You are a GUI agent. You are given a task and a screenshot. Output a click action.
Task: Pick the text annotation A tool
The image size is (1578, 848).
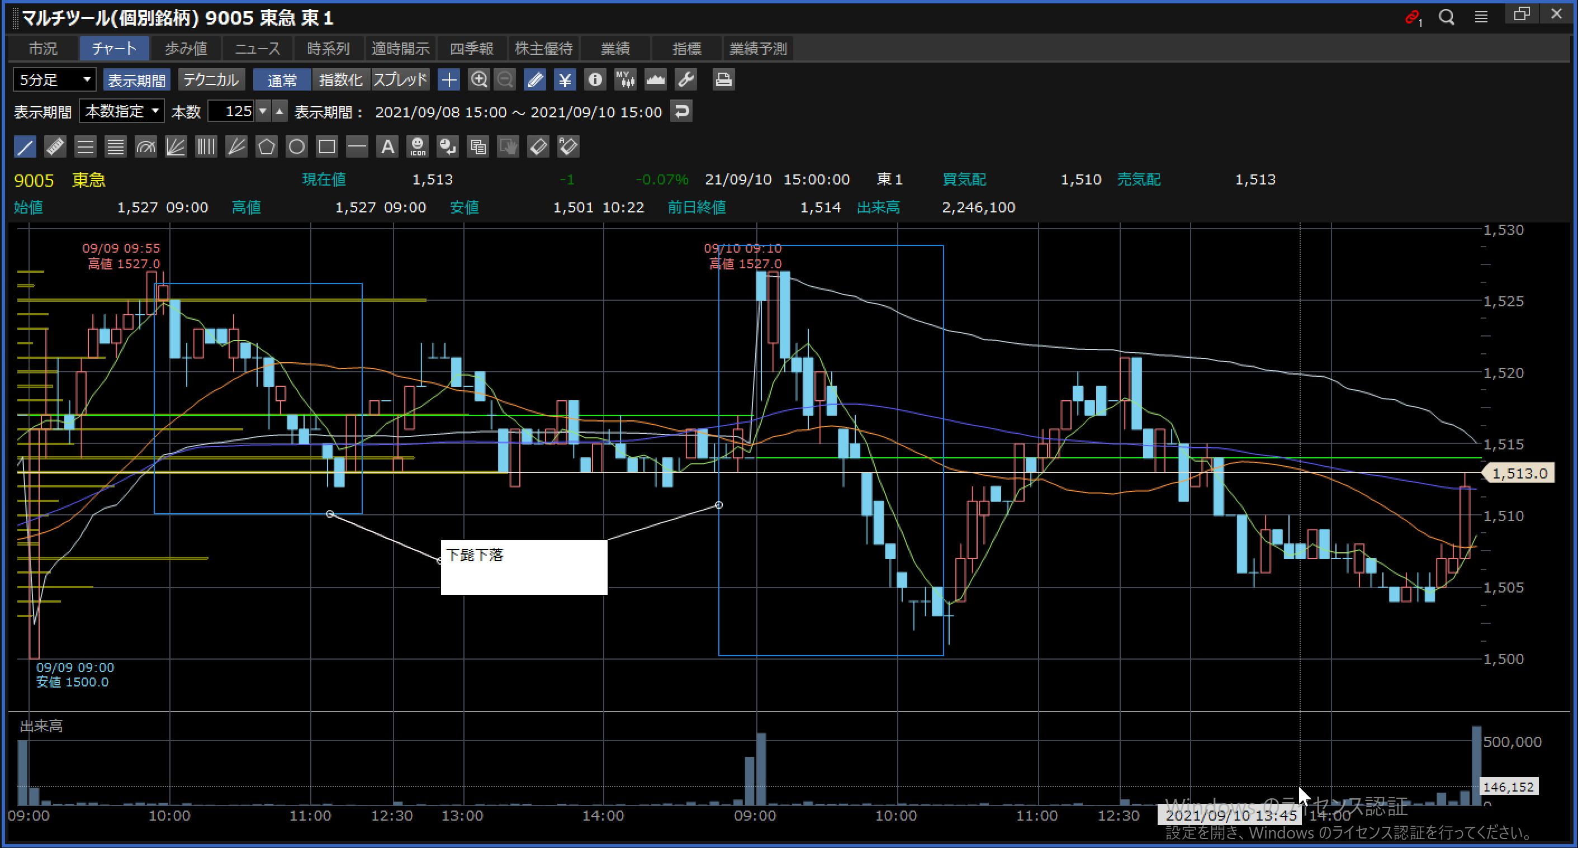(387, 147)
